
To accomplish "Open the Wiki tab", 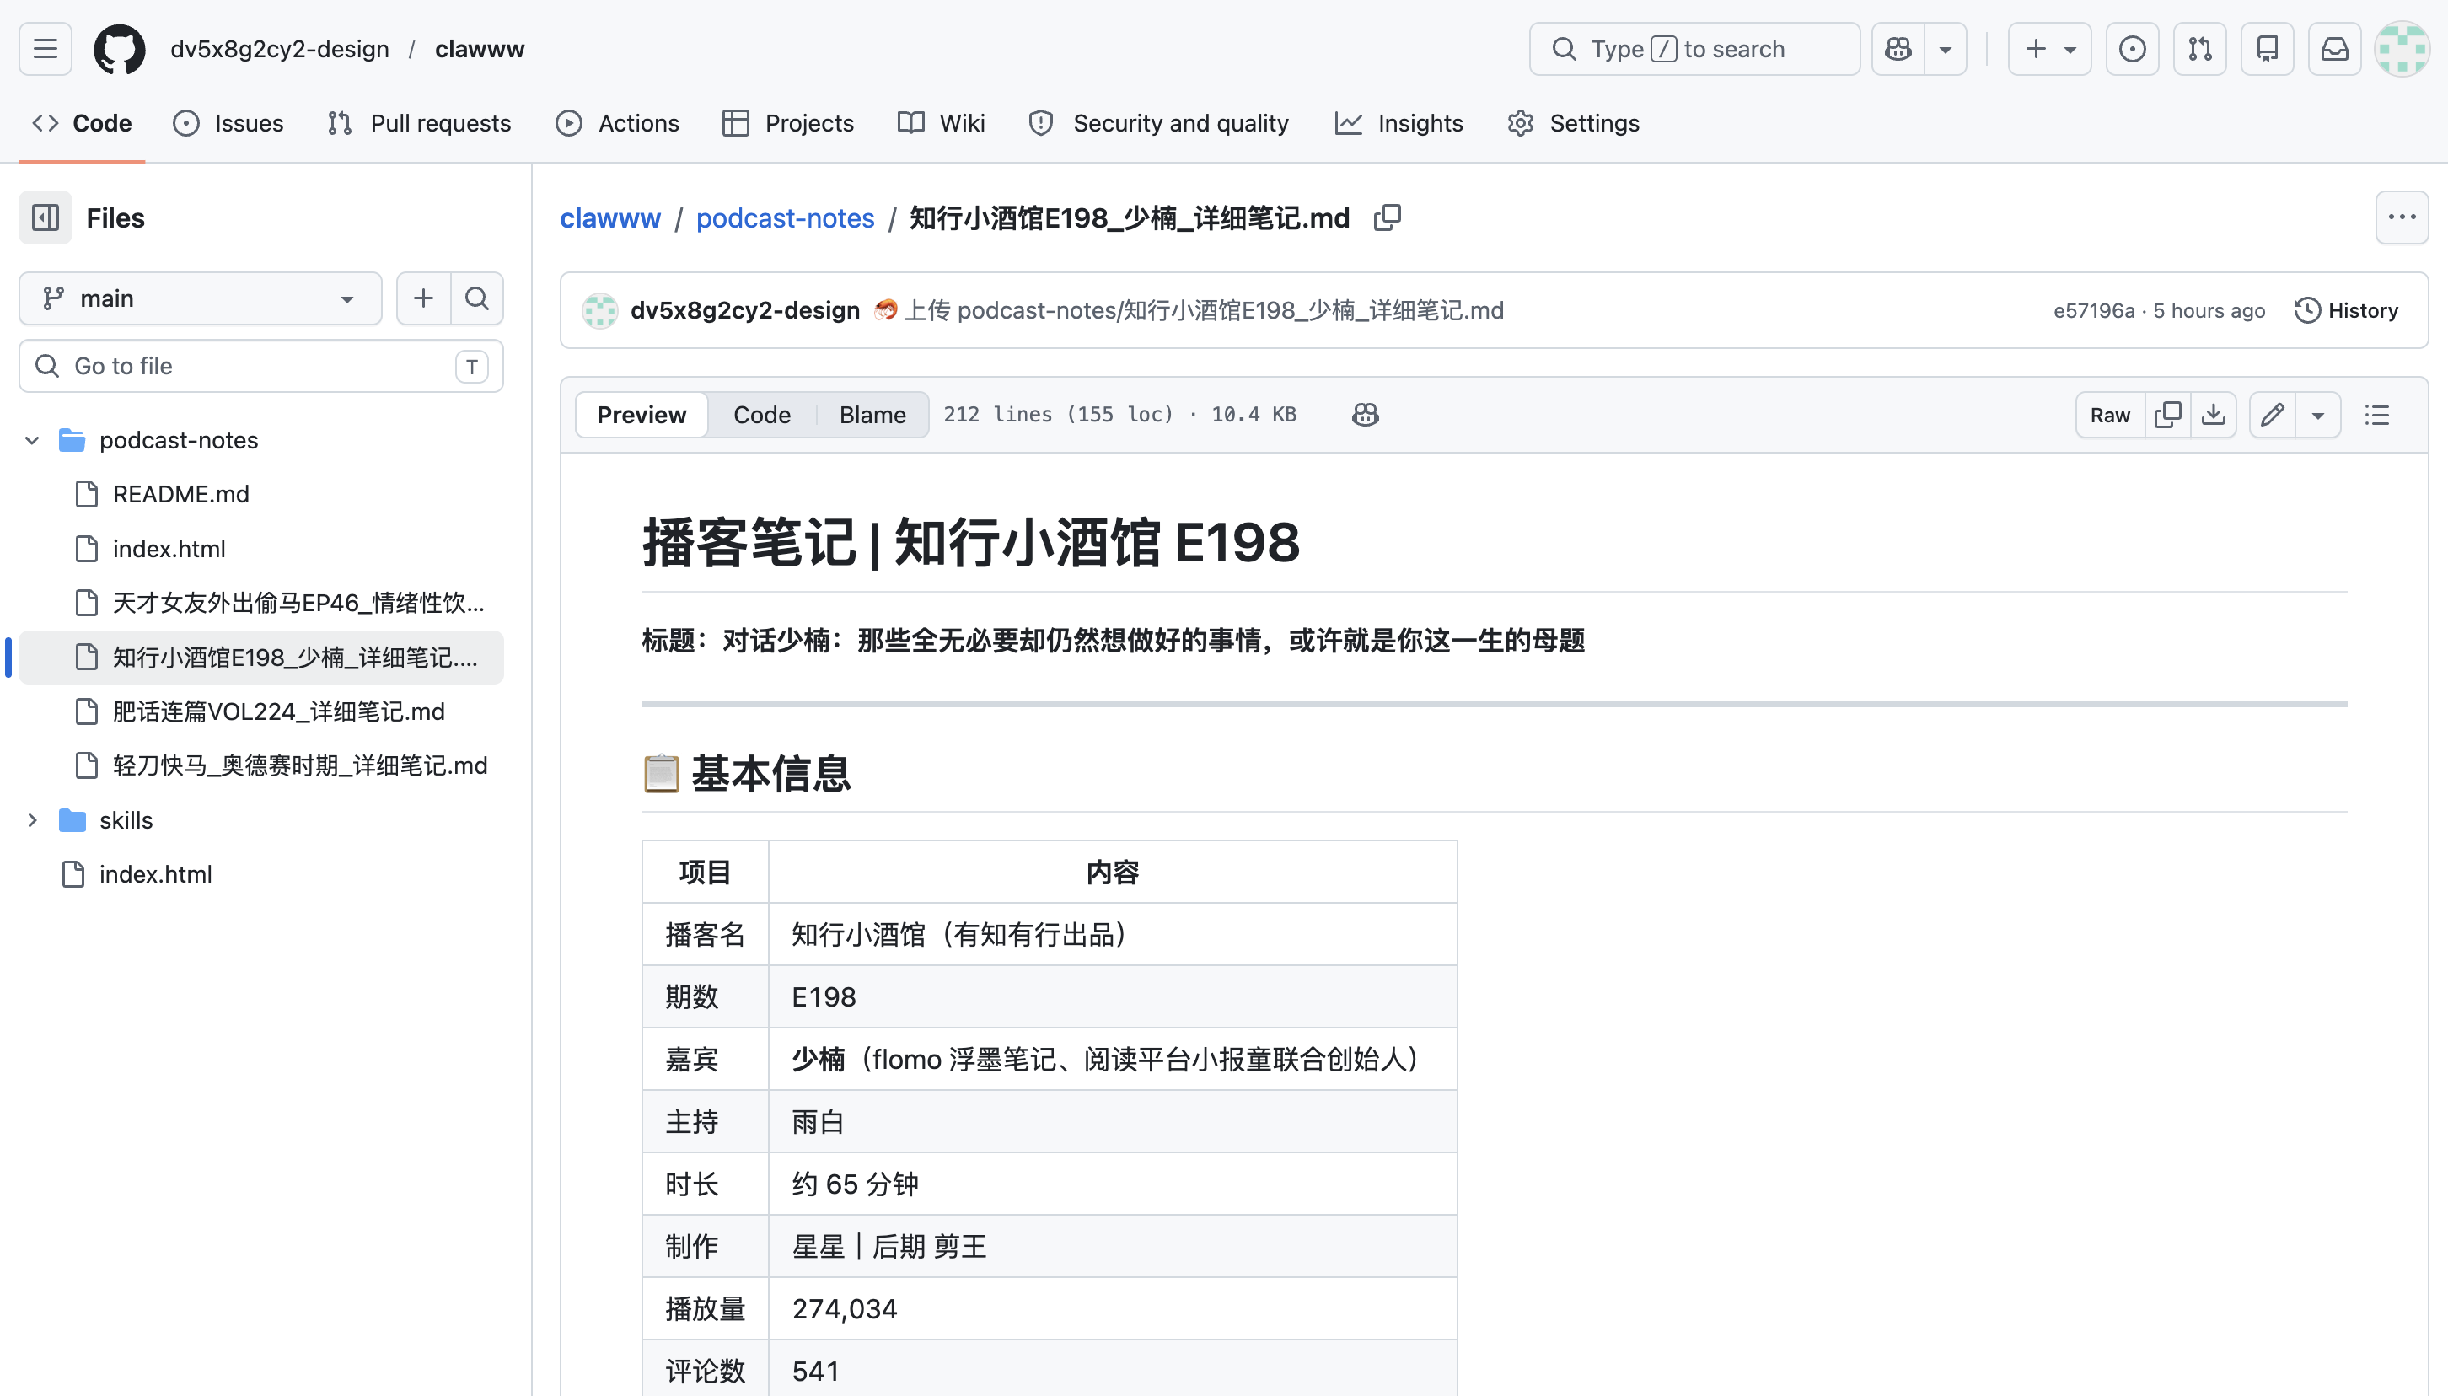I will [942, 123].
